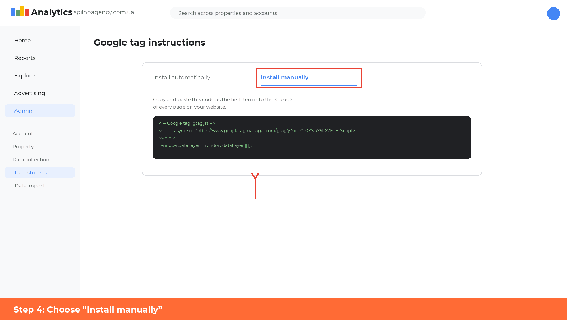Click the copy and paste instruction text

(x=223, y=103)
